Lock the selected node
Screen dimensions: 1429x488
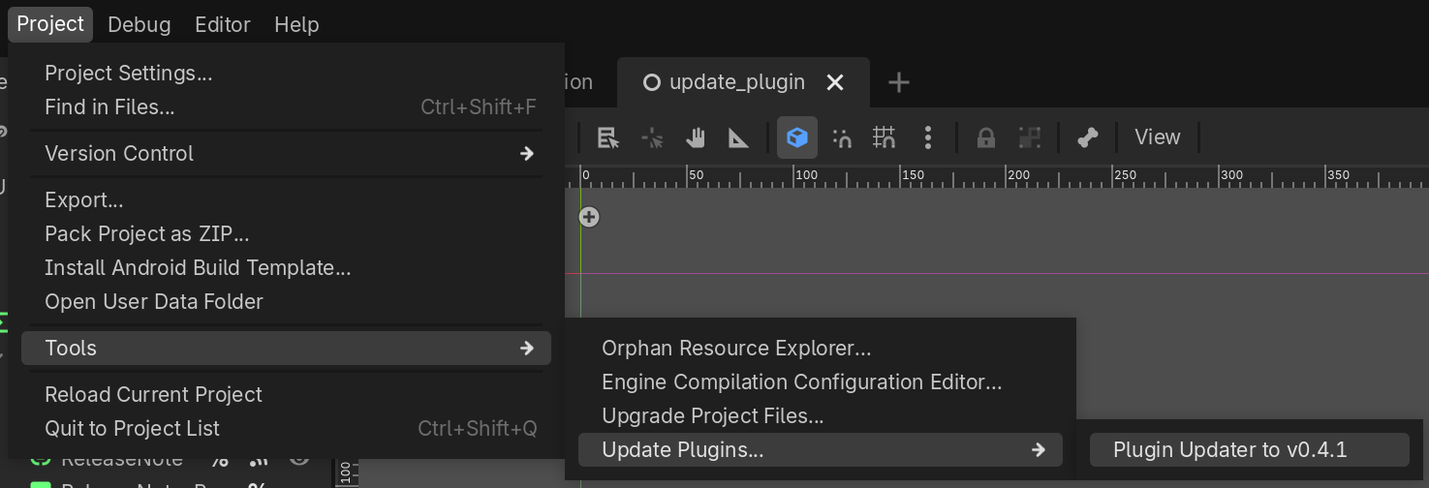pyautogui.click(x=986, y=137)
